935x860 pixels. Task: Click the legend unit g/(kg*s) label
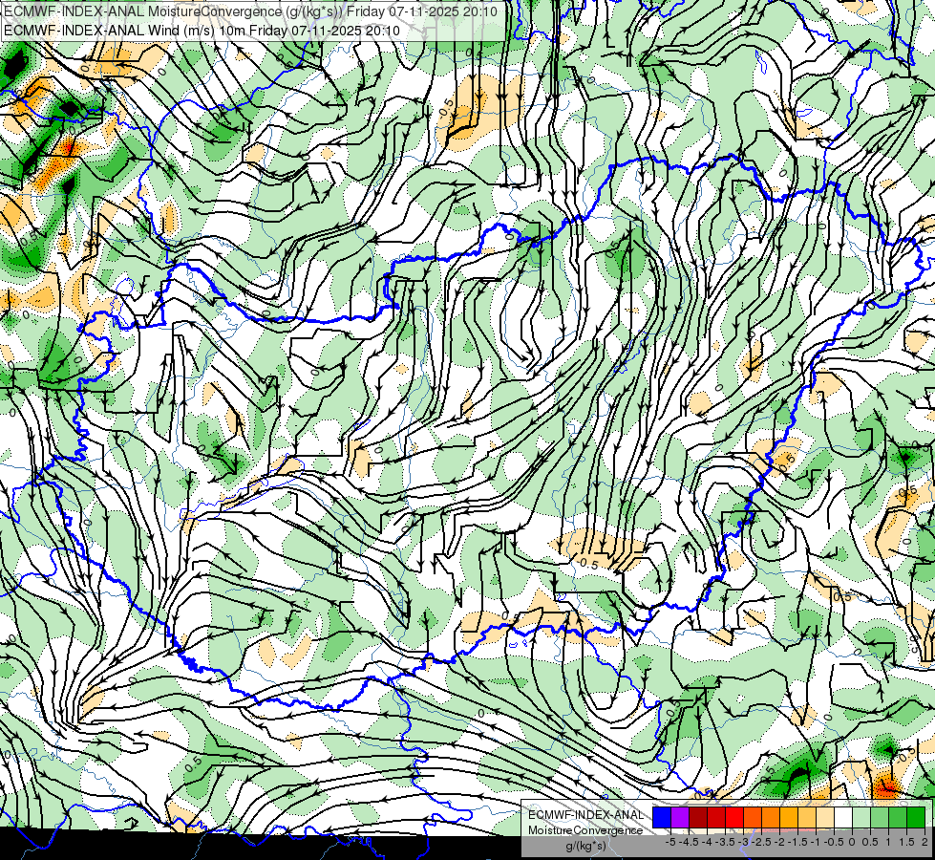(x=585, y=846)
